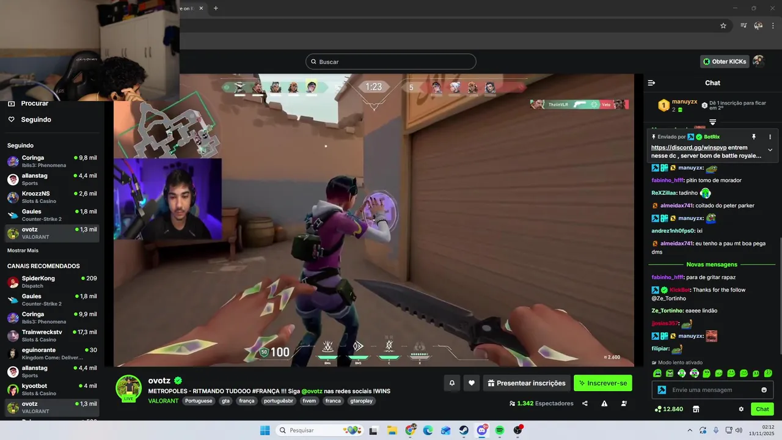Click the green Chat send button

pos(762,409)
